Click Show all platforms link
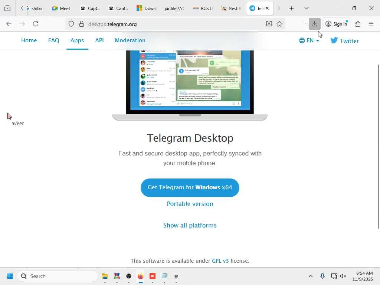Viewport: 380px width, 285px height. click(190, 225)
